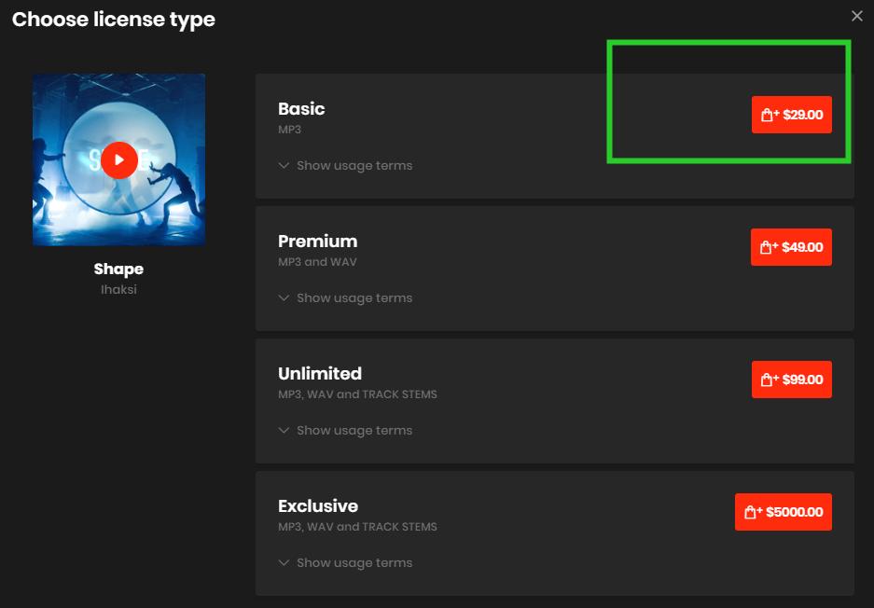Play the Shape track preview
Viewport: 874px width, 608px height.
pos(119,159)
